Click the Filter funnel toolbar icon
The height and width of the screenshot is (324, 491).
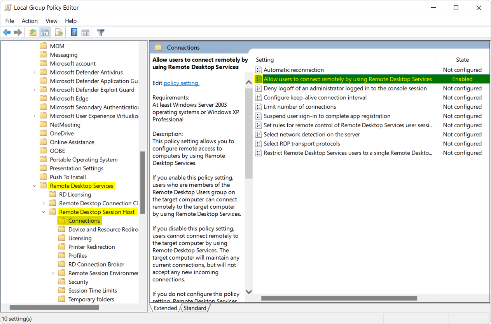[x=101, y=33]
